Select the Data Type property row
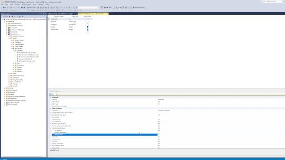The image size is (285, 160). pos(105,104)
